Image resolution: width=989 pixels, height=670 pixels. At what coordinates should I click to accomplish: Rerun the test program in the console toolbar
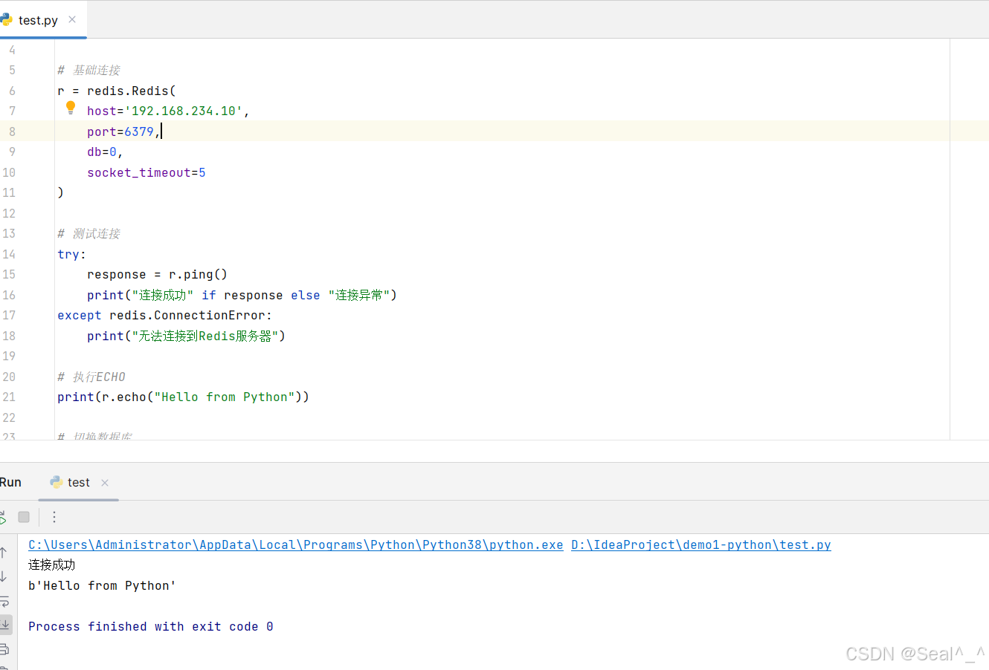3,516
